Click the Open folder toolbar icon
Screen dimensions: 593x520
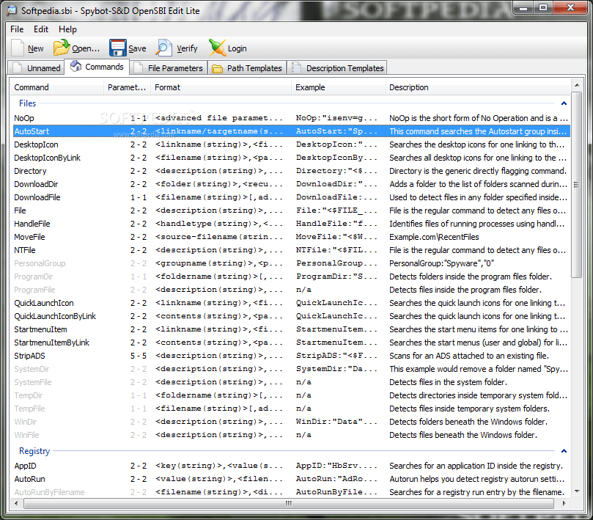pyautogui.click(x=62, y=48)
